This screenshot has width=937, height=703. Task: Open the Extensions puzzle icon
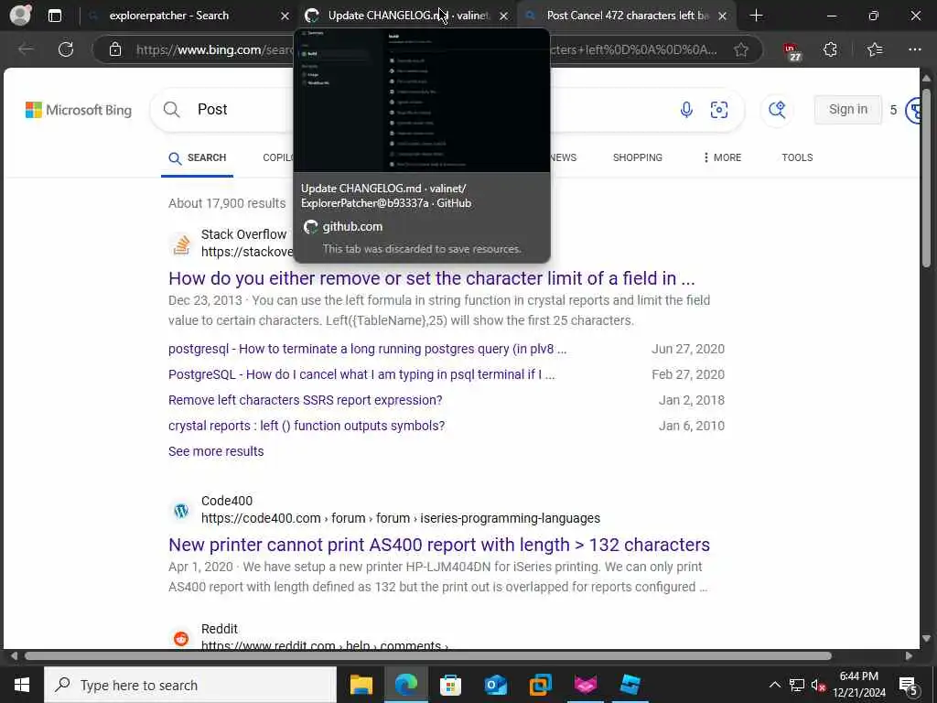[830, 49]
